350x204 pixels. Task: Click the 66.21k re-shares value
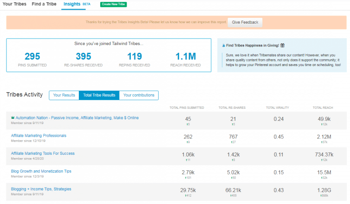233,190
